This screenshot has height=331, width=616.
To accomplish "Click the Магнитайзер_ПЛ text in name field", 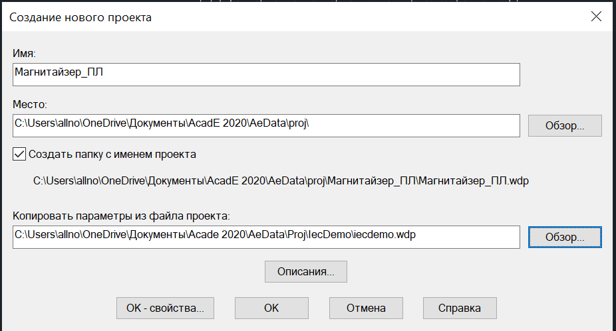I will (x=59, y=72).
